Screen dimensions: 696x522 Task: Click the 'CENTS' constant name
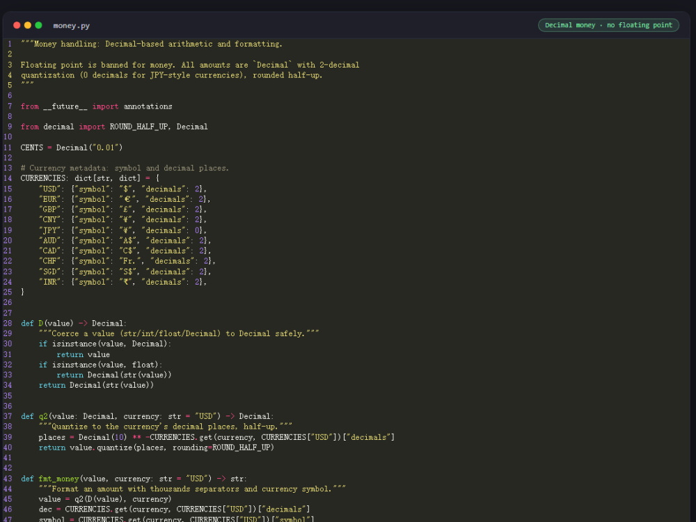[x=32, y=148]
